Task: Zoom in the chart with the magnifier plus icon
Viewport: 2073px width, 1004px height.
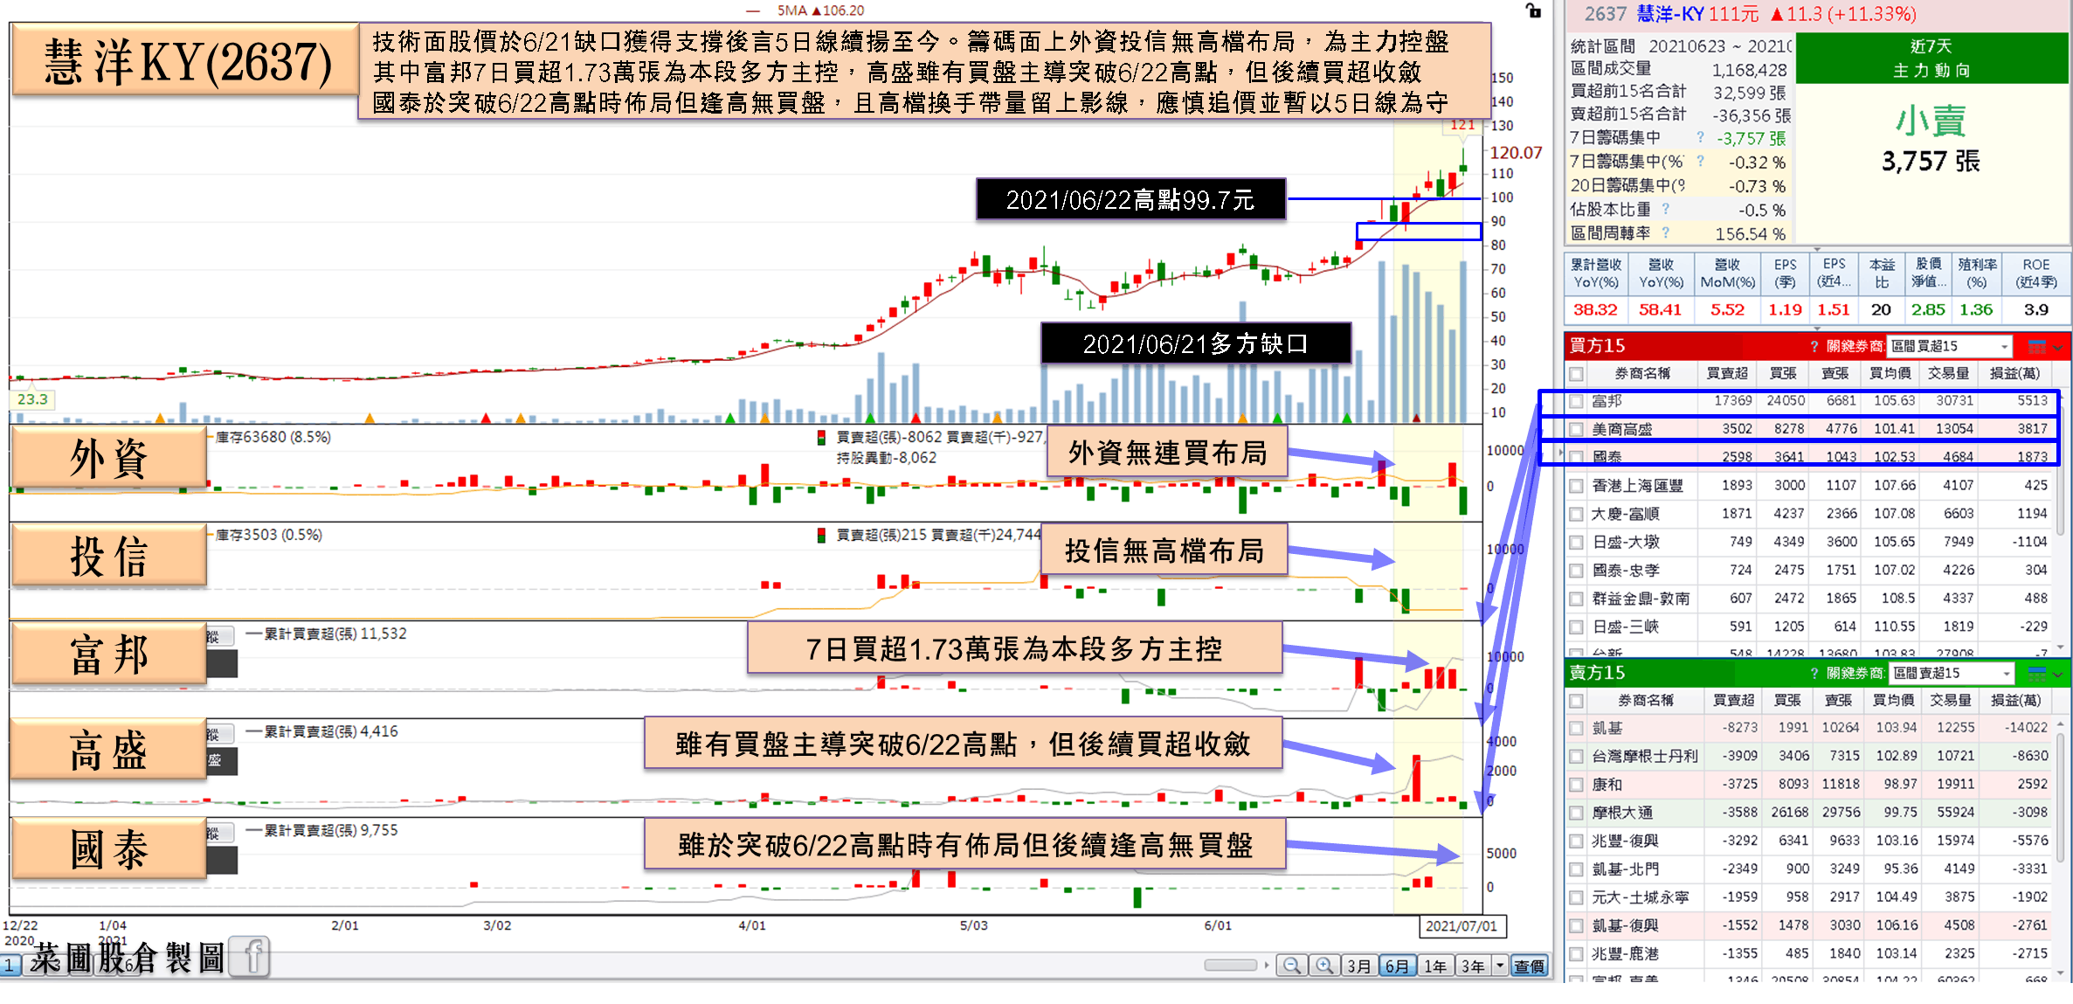Action: pyautogui.click(x=1324, y=966)
